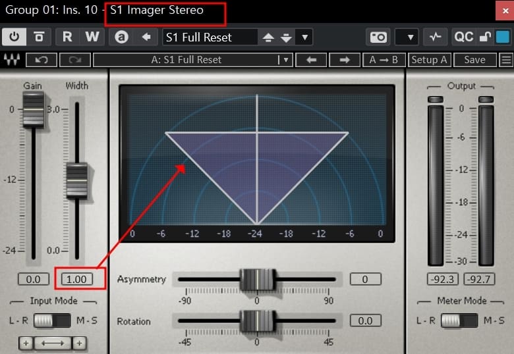
Task: Click the Waves undo button
Action: [x=42, y=60]
